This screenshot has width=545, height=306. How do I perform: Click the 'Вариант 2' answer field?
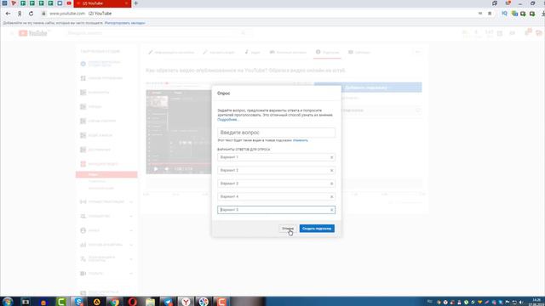coord(276,170)
